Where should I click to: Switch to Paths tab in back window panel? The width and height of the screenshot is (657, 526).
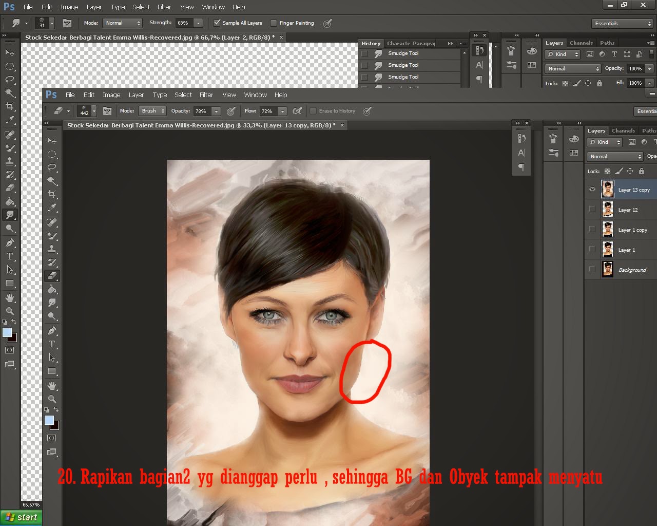coord(607,43)
